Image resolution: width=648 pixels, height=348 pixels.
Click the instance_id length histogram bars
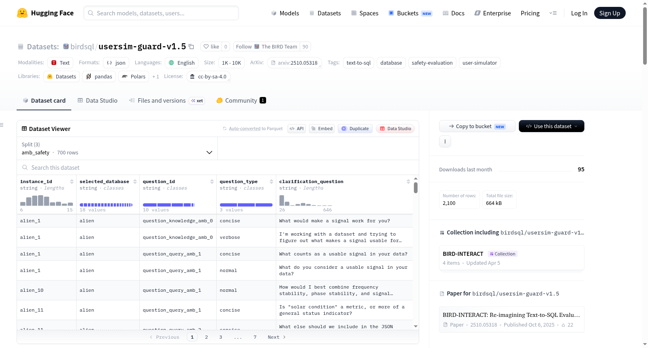pos(47,200)
